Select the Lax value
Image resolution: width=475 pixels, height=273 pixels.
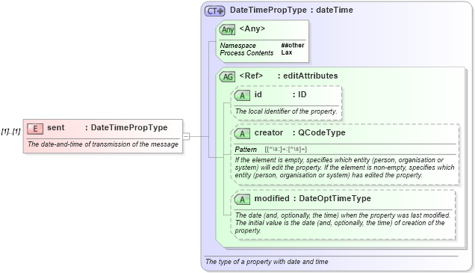tap(287, 52)
